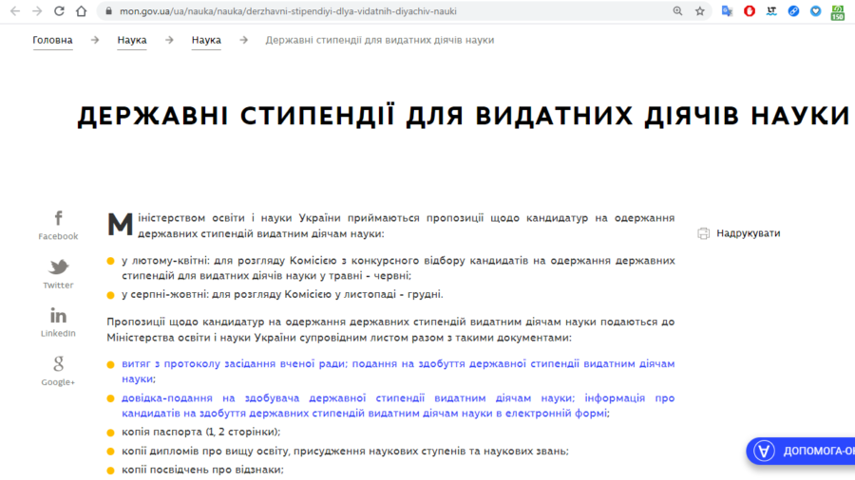Click the text копія паспорта (1, 2 сторінки)
855x480 pixels.
200,433
